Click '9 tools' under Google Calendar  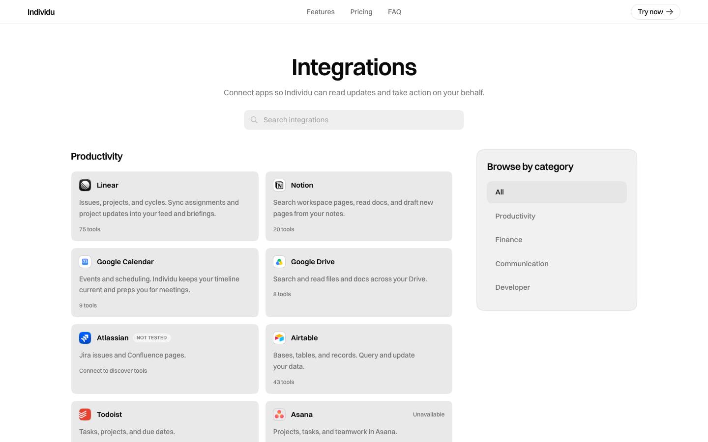88,305
